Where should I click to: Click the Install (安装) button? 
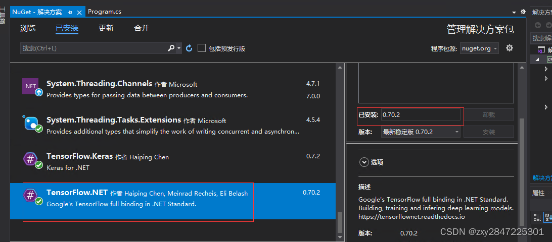point(489,132)
